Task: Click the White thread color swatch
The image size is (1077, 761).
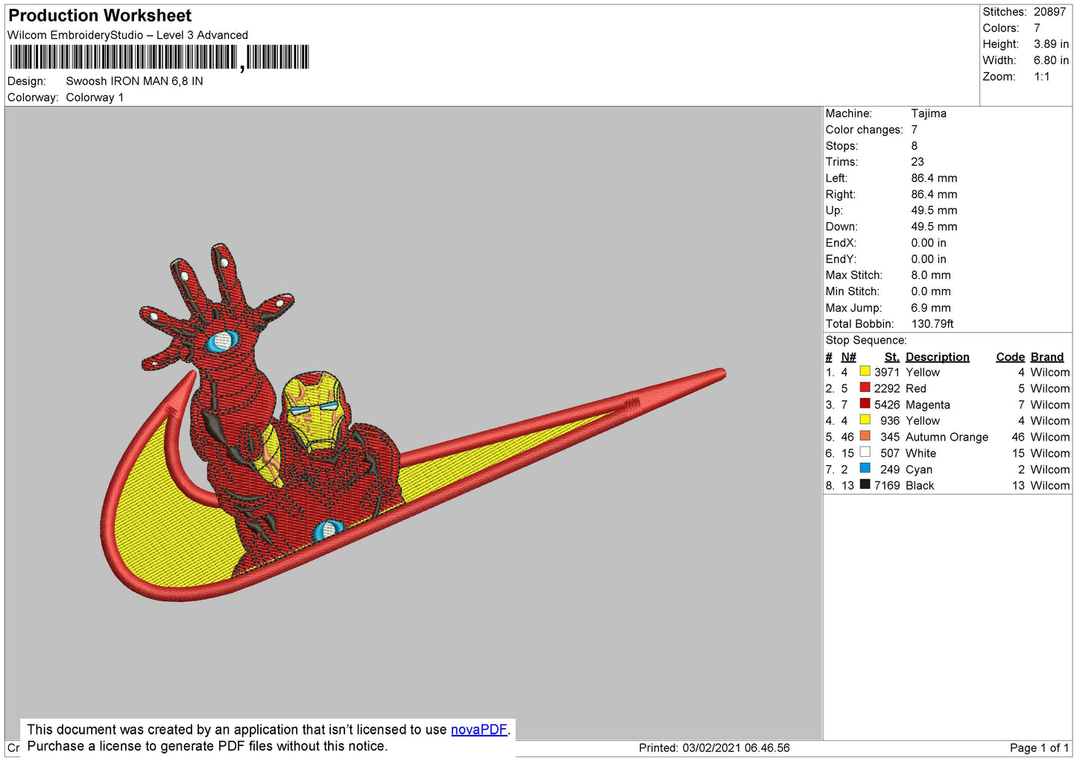Action: (x=865, y=452)
